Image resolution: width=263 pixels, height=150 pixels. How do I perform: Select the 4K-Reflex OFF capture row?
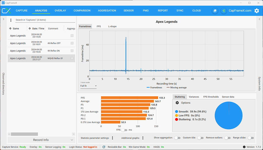pyautogui.click(x=41, y=43)
